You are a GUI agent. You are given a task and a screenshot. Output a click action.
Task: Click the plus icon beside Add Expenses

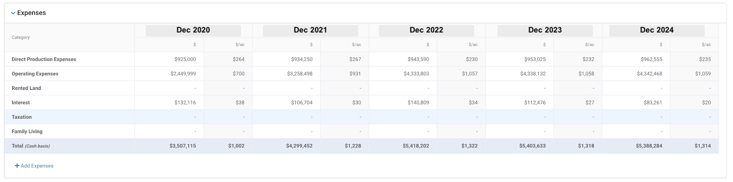[17, 166]
